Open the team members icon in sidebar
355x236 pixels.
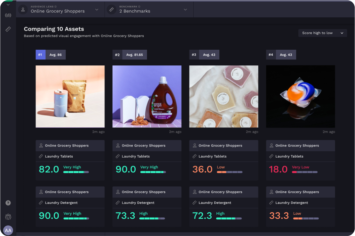[8, 217]
